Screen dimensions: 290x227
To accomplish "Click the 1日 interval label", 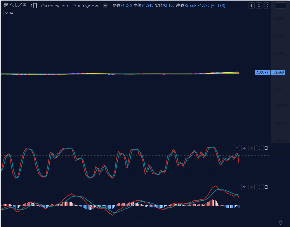I will [x=34, y=6].
